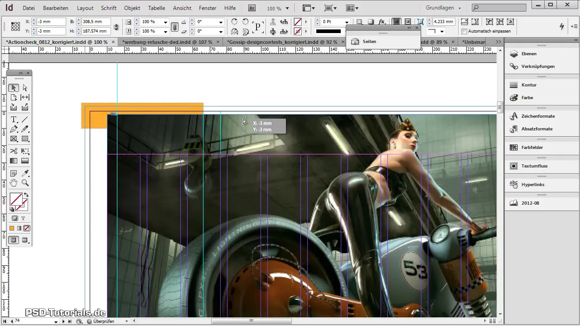This screenshot has width=580, height=326.
Task: Select the Hand tool
Action: point(14,183)
